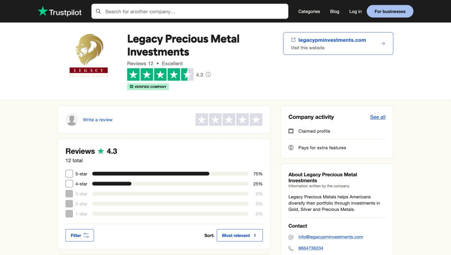Screen dimensions: 451x255
Task: Select the fifth empty rating star
Action: pyautogui.click(x=255, y=120)
